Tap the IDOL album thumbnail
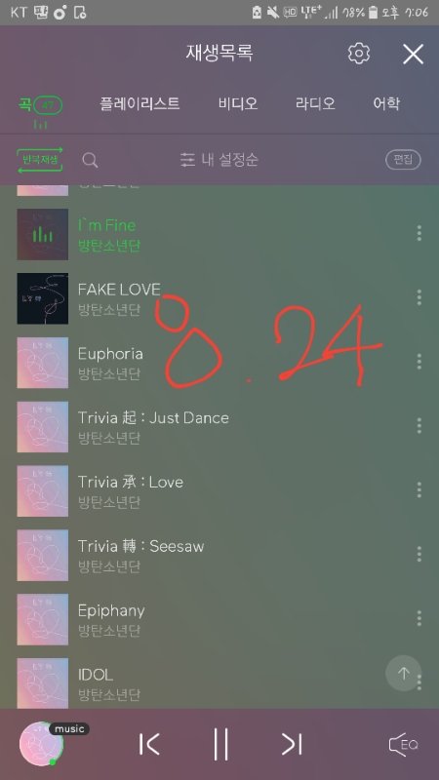439x780 pixels. [x=43, y=682]
